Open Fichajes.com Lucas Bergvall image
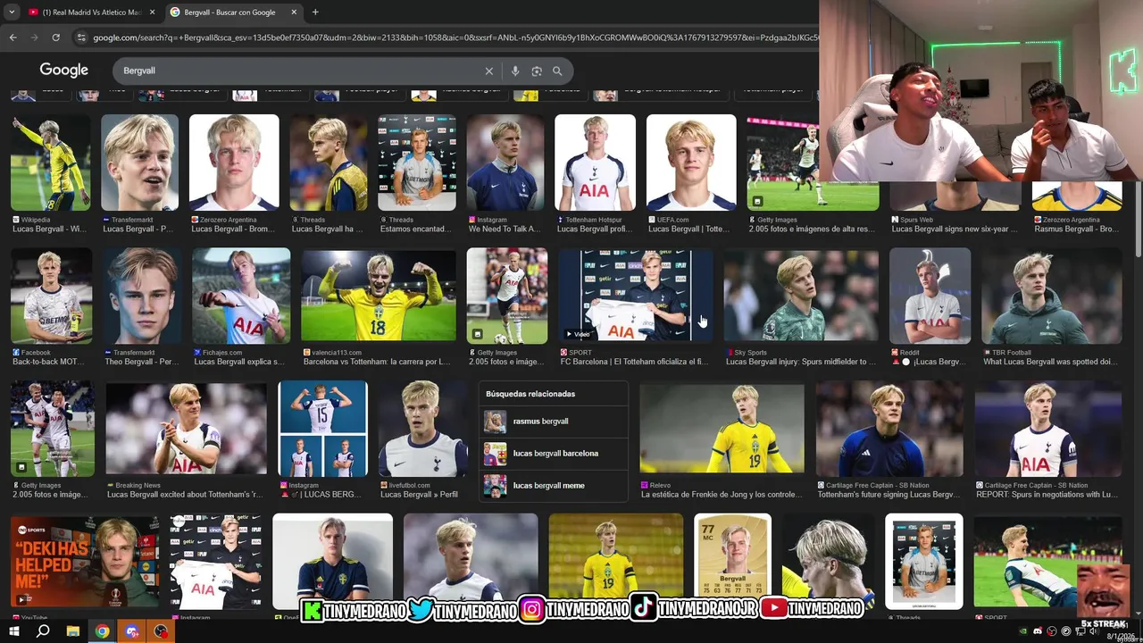Viewport: 1143px width, 643px height. (x=241, y=296)
